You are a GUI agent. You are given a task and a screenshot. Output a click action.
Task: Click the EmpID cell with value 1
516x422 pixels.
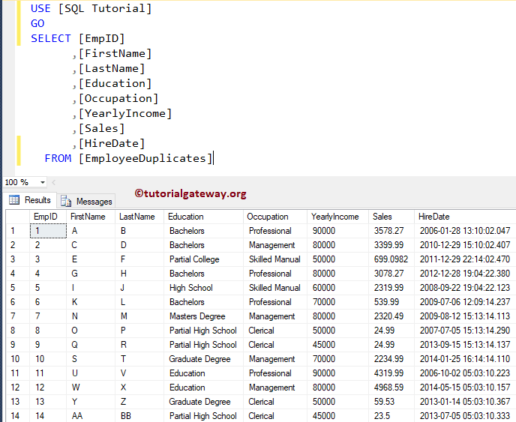pyautogui.click(x=48, y=231)
